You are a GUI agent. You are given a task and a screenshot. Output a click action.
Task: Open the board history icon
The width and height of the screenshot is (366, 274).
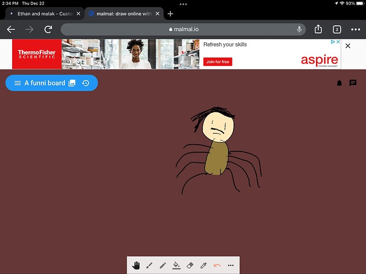click(x=86, y=83)
